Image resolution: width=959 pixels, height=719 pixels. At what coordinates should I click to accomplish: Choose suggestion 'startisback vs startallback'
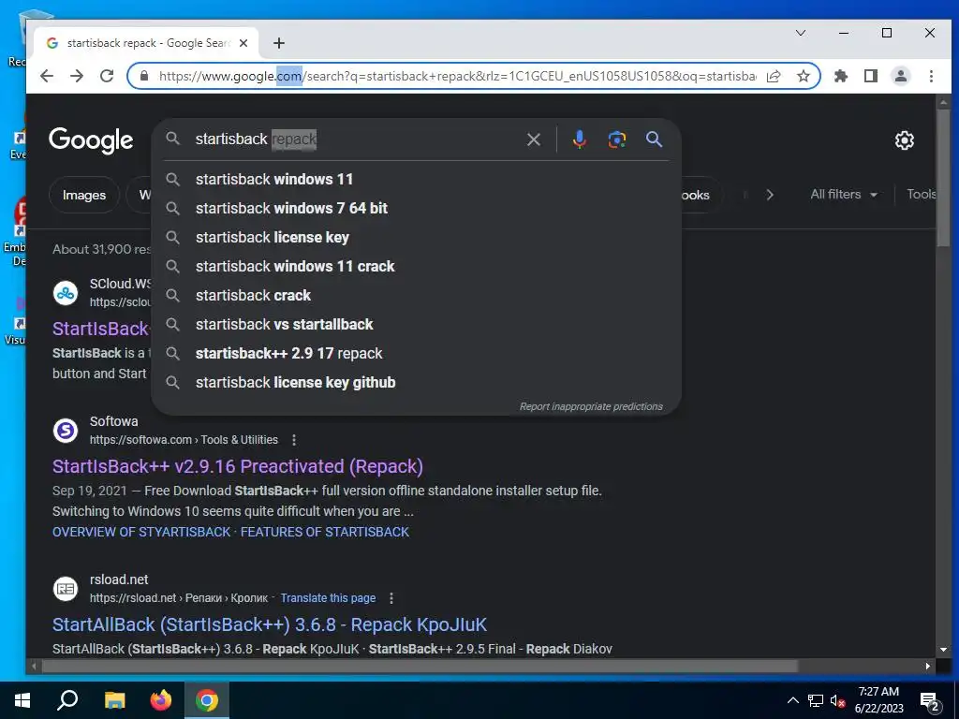[x=417, y=325]
